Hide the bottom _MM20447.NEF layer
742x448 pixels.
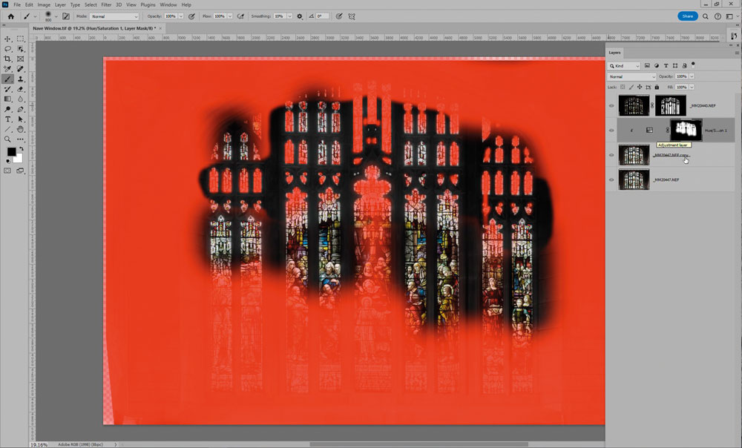(611, 179)
